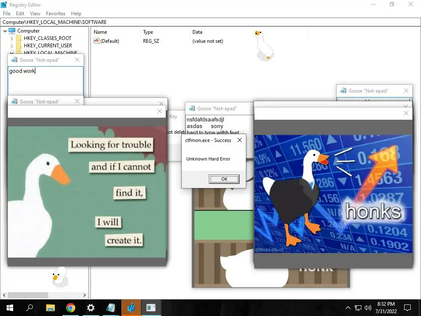The image size is (421, 316).
Task: Open taskbar Search
Action: coord(30,308)
